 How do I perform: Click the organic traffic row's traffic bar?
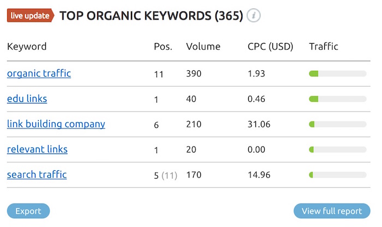click(338, 73)
